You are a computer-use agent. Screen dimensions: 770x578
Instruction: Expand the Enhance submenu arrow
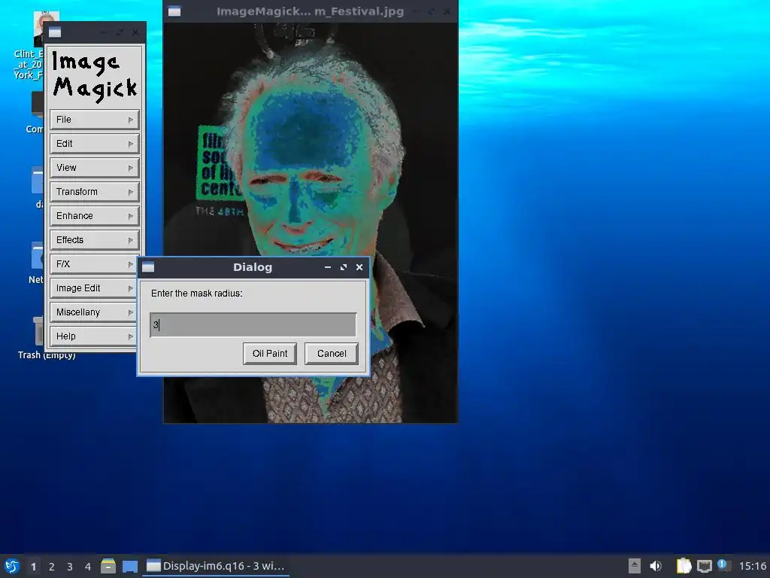[131, 216]
